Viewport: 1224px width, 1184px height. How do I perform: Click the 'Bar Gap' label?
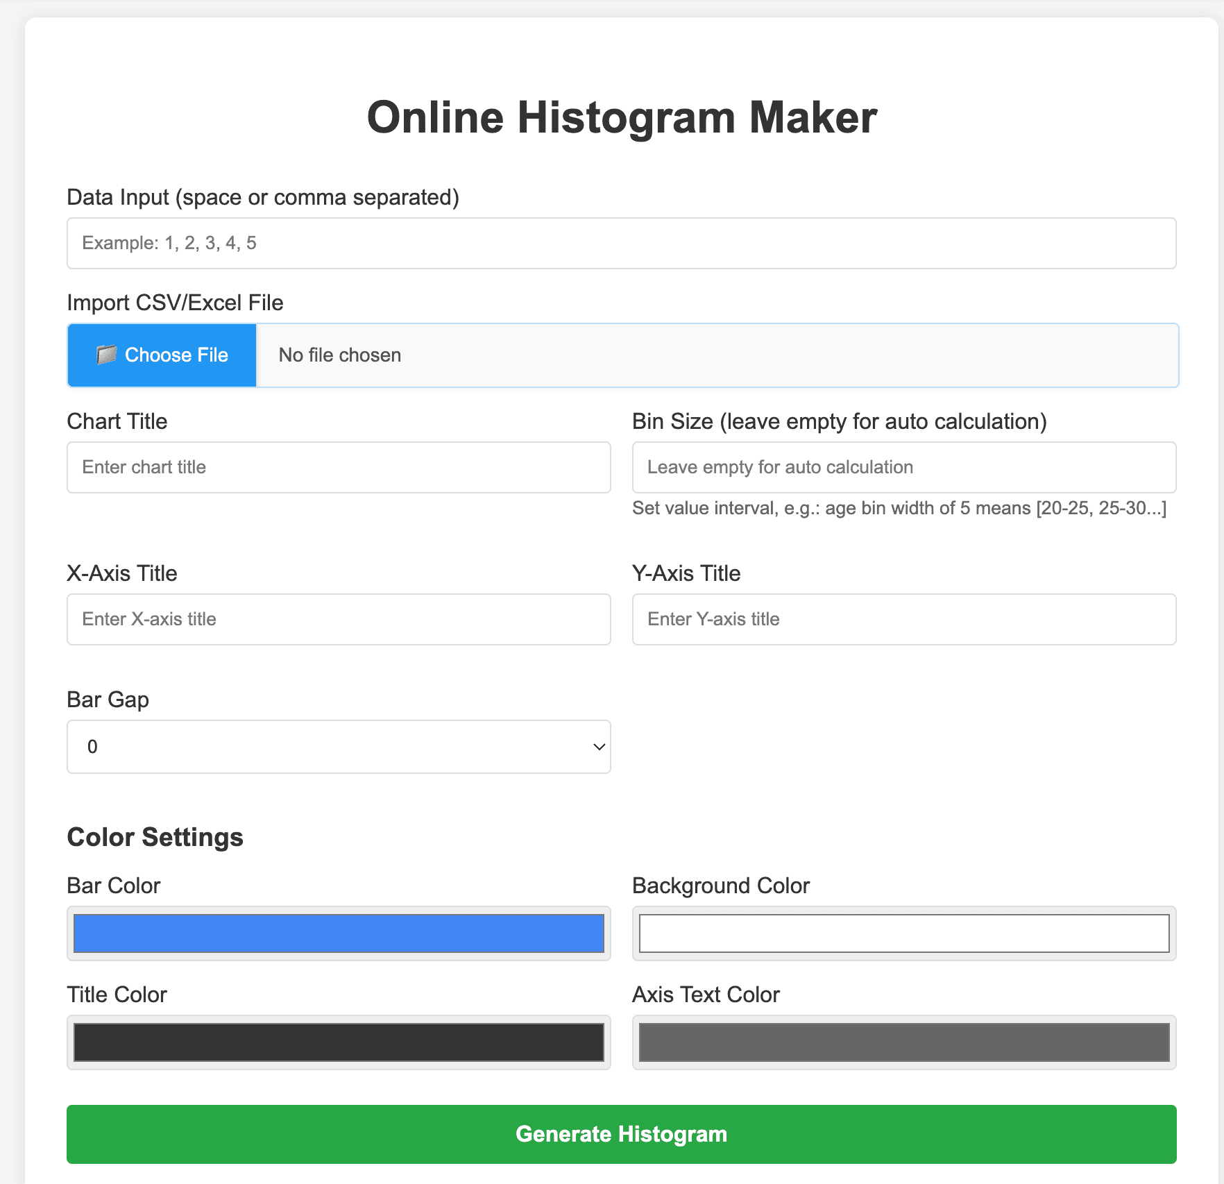coord(108,700)
